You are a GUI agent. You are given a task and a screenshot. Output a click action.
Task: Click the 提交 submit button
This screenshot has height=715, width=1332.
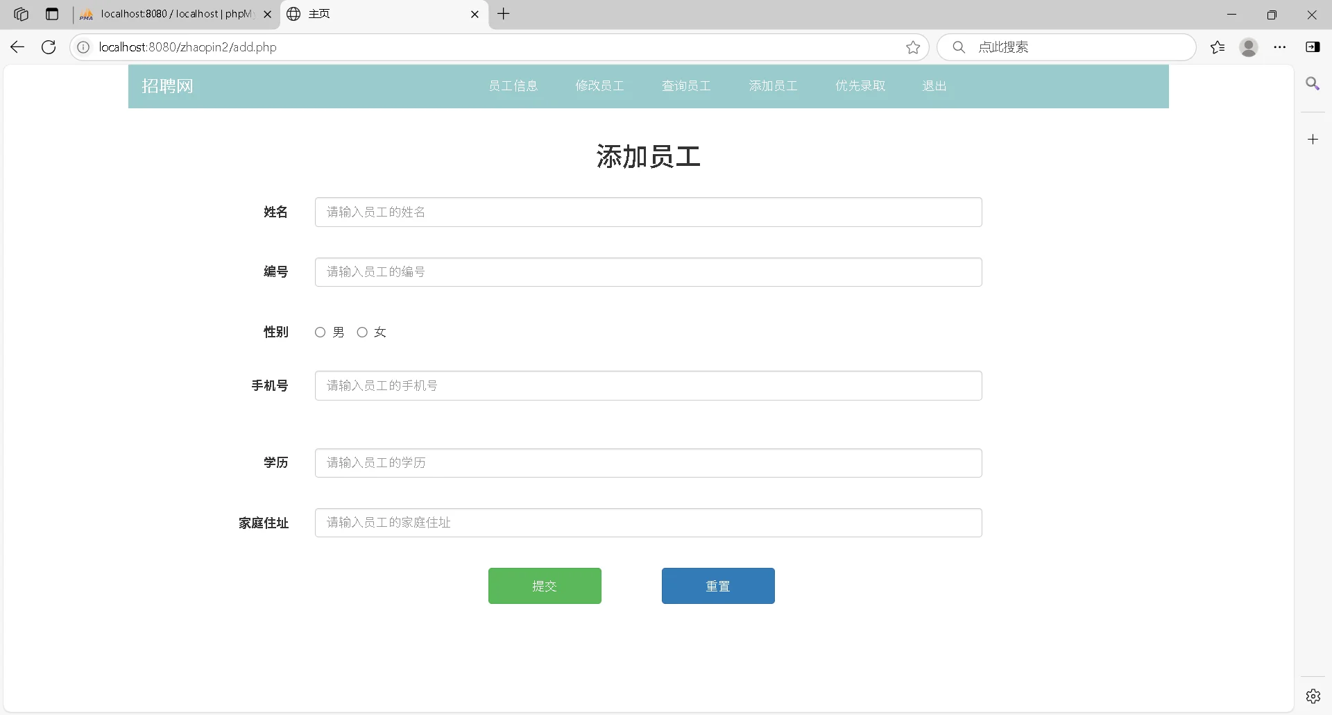click(x=544, y=585)
